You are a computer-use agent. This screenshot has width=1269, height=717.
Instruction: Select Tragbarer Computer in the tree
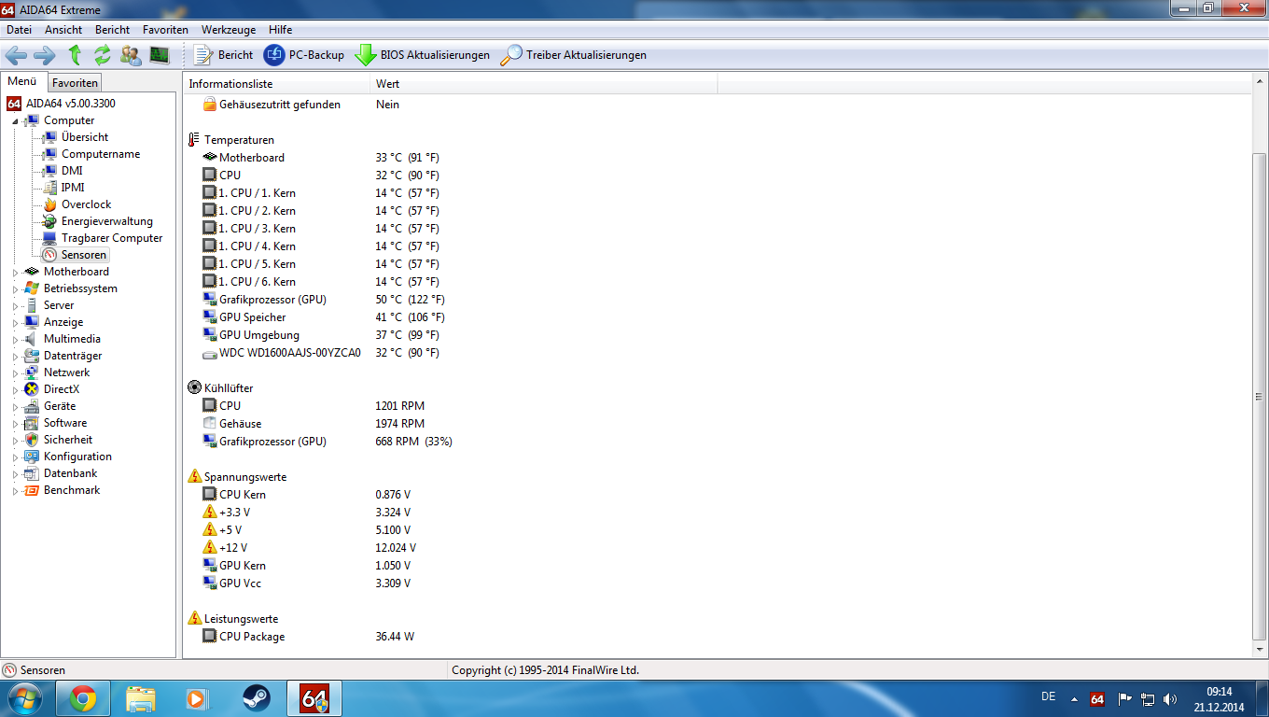coord(112,238)
